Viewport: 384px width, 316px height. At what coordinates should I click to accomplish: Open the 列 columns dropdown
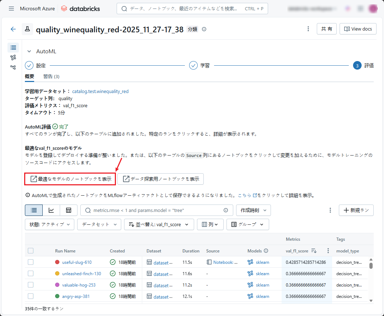pos(210,224)
